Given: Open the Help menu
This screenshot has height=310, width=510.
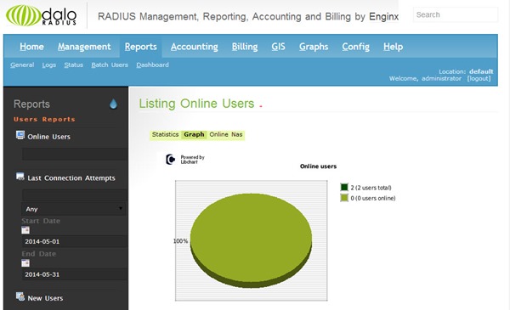Looking at the screenshot, I should [393, 47].
